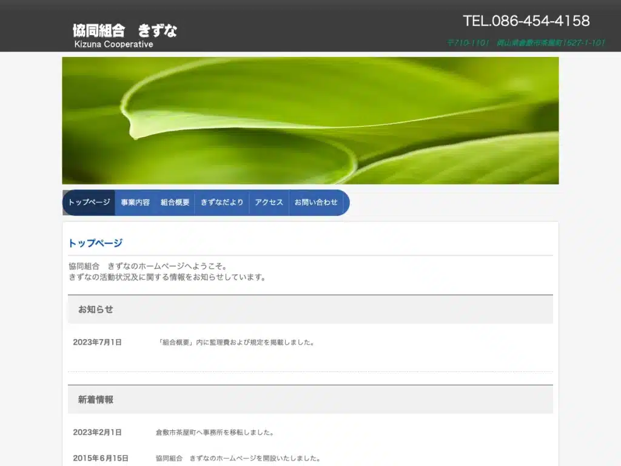Click the 協同組合 きずな site title
Image resolution: width=621 pixels, height=466 pixels.
tap(125, 30)
